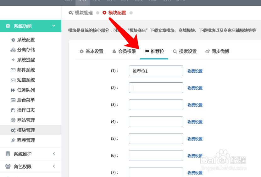This screenshot has height=177, width=261.
Task: Focus field (1) containing 推荐位1
Action: (156, 71)
